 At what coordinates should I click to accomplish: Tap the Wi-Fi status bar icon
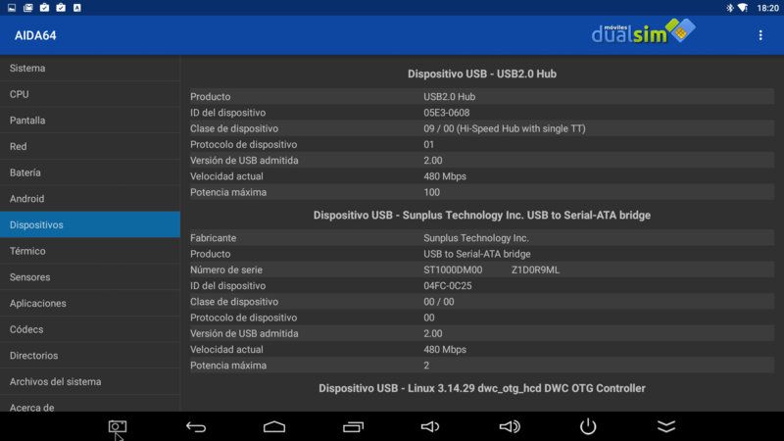click(743, 8)
